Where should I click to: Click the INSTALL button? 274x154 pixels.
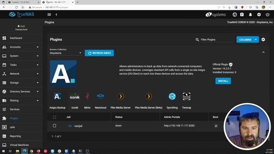(x=223, y=81)
